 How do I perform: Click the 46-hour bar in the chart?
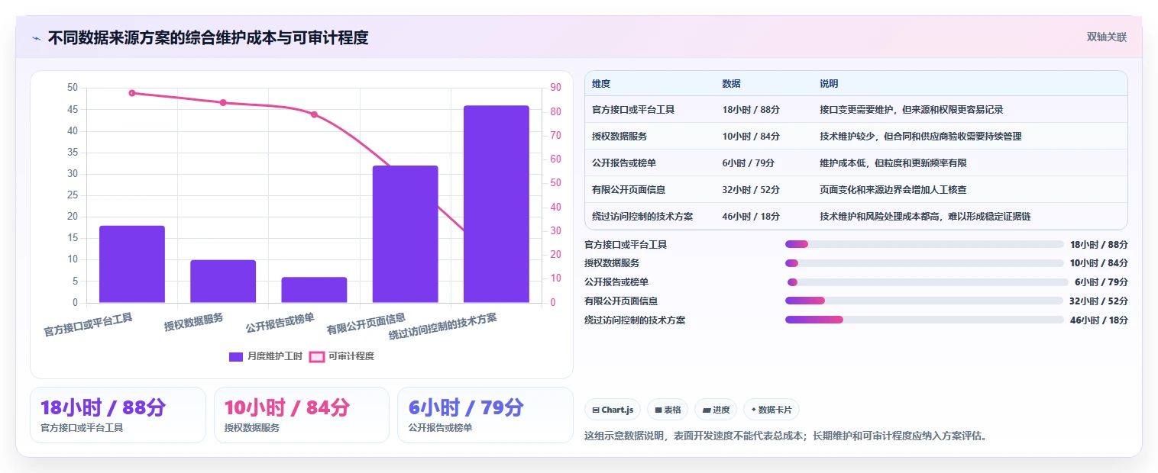point(497,204)
